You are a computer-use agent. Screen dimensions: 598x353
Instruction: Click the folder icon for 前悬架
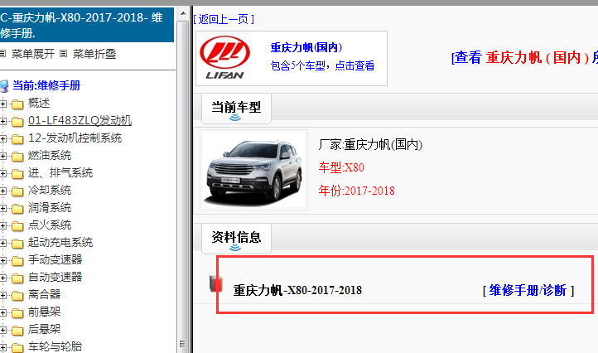coord(17,313)
